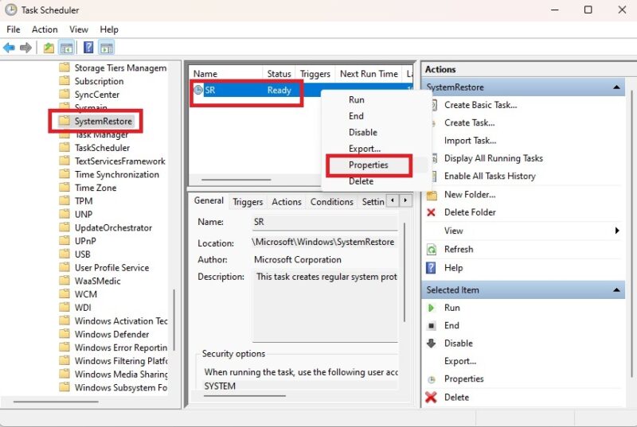Image resolution: width=637 pixels, height=427 pixels.
Task: Click the SyncCenter folder icon
Action: click(x=64, y=94)
